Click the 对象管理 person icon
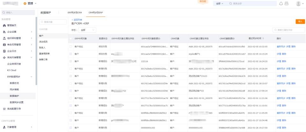The height and width of the screenshot is (132, 306). coord(4,127)
